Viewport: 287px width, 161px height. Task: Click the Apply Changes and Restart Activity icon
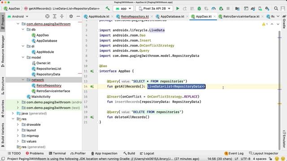pyautogui.click(x=185, y=8)
